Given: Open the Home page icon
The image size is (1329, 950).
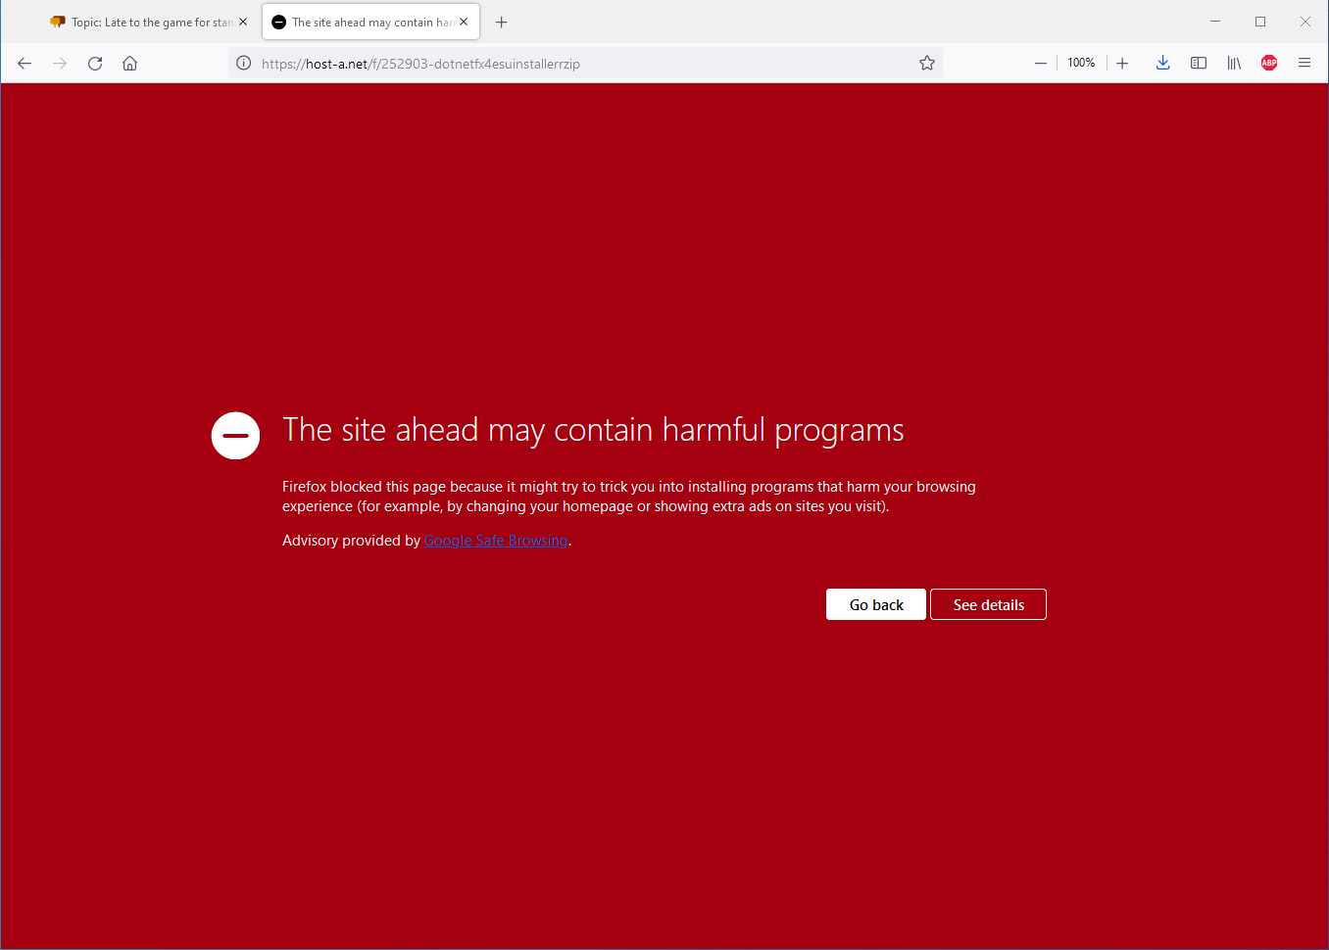Looking at the screenshot, I should coord(129,64).
